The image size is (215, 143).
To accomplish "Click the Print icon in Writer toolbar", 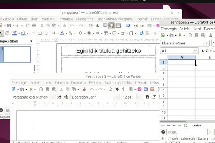I will tap(47, 89).
